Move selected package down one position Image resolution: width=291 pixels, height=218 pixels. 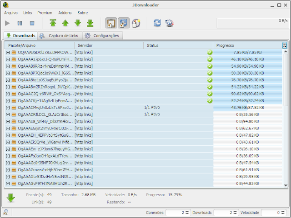click(78, 23)
